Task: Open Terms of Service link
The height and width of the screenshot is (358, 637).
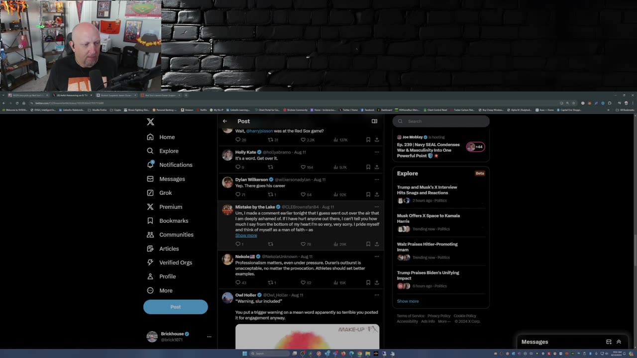Action: pos(411,316)
